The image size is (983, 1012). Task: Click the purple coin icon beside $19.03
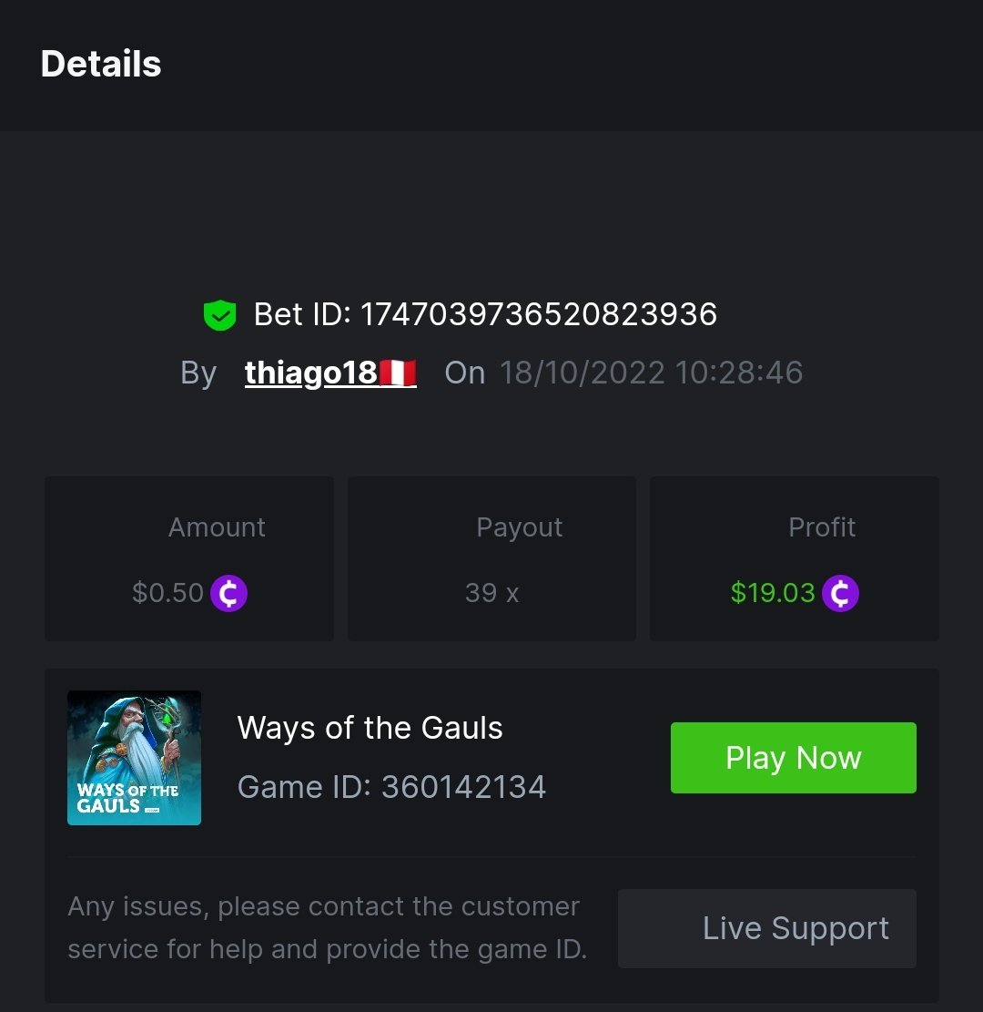(840, 594)
